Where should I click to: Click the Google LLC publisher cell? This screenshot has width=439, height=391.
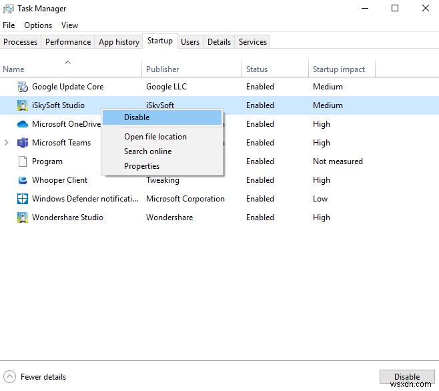166,87
